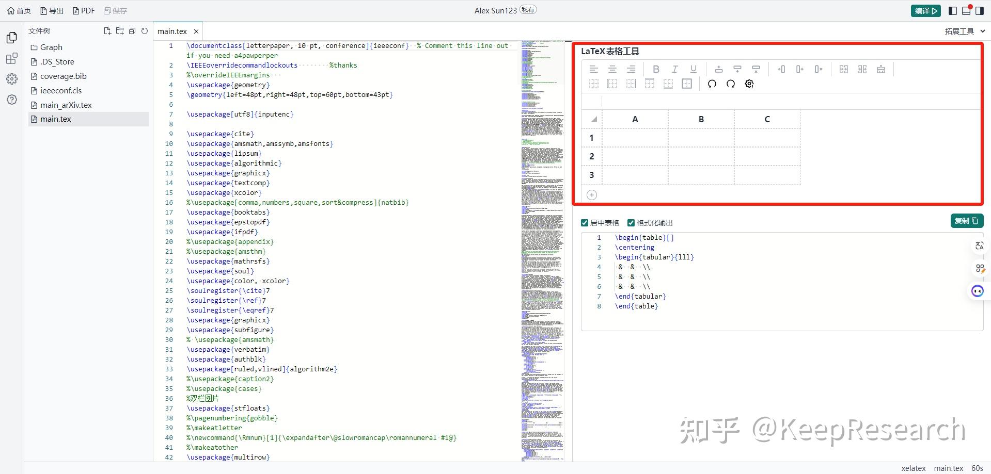Enable the 居中表格 checkbox

point(584,222)
